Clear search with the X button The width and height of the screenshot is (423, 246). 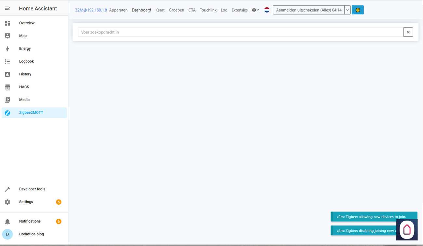point(408,32)
